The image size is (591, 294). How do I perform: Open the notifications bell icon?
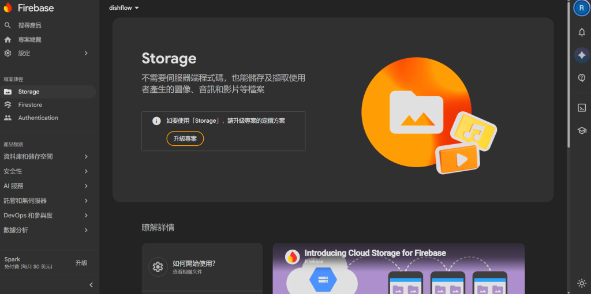[582, 32]
